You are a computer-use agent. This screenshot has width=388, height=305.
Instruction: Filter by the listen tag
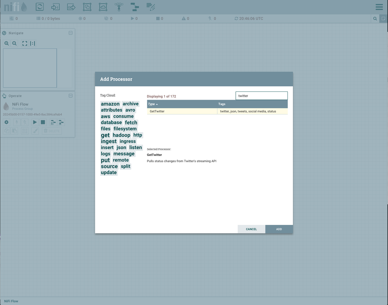(136, 147)
